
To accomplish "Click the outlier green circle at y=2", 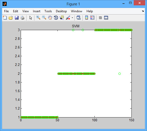I will click(x=119, y=74).
